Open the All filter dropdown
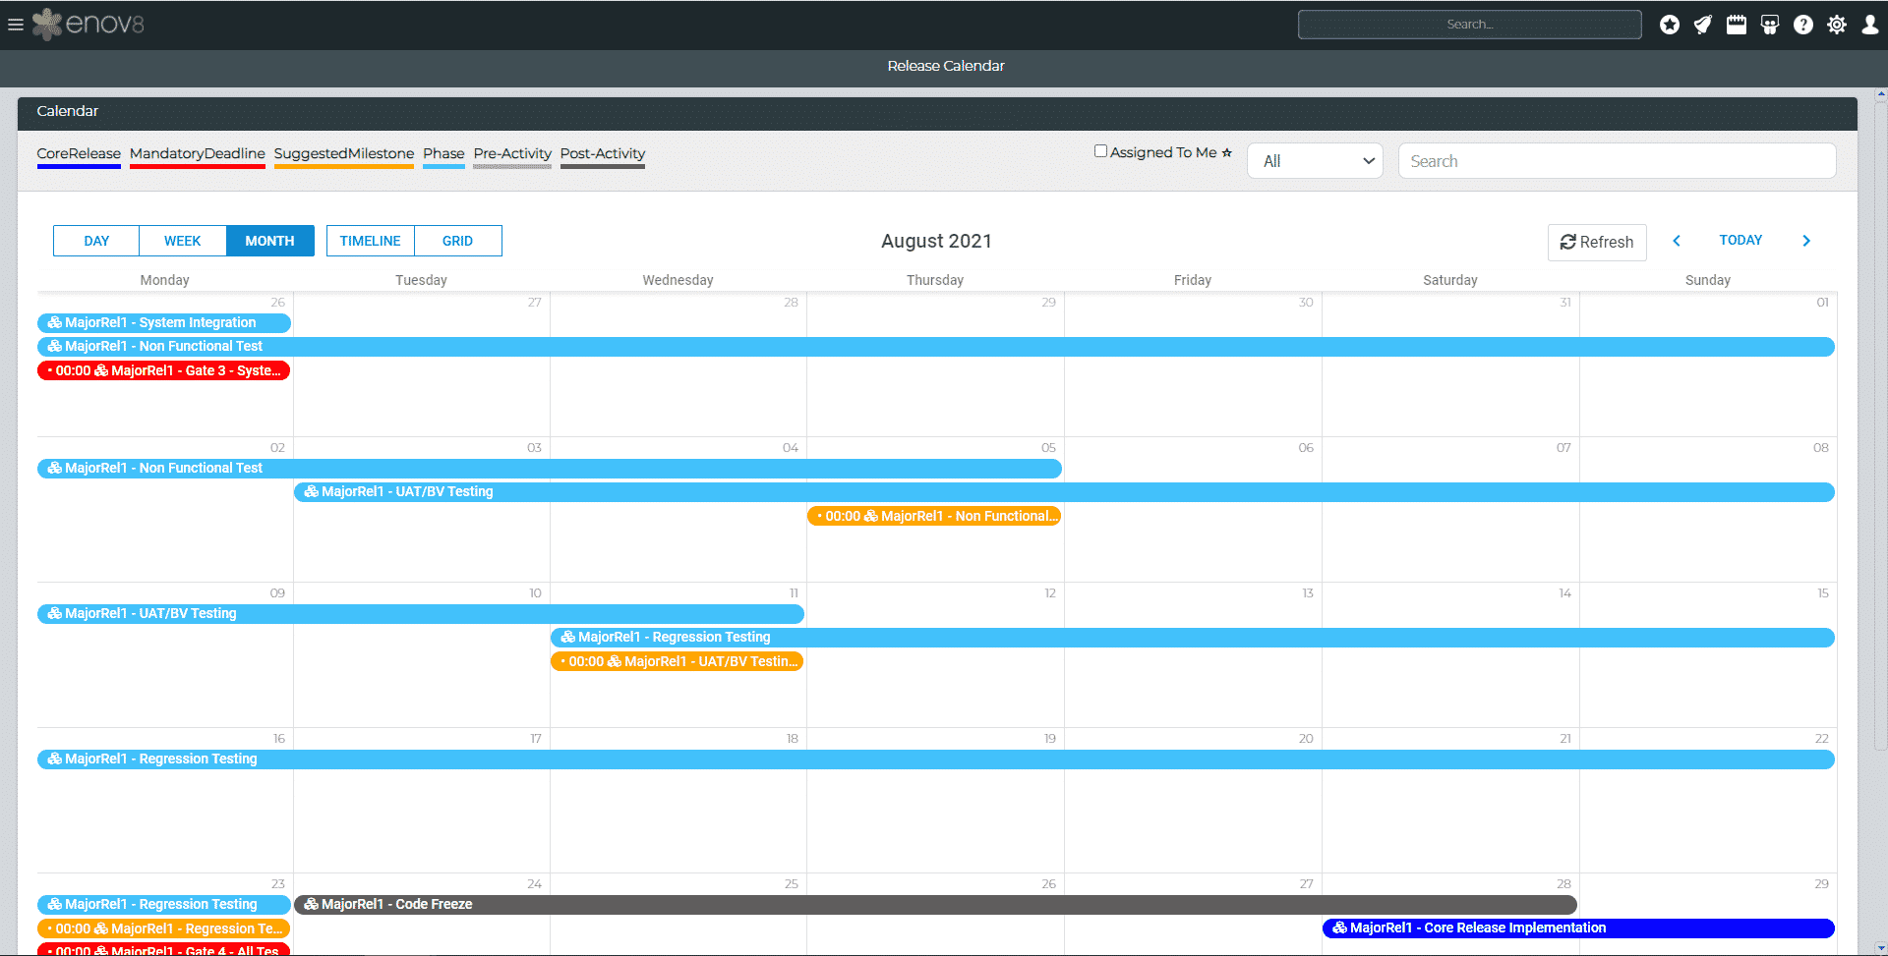 1315,160
